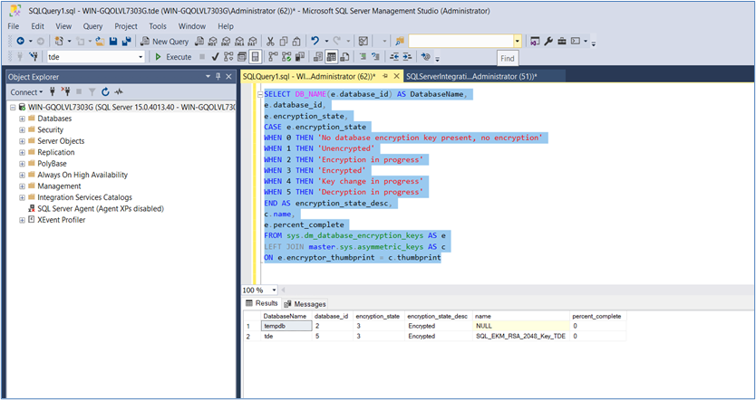Expand the Databases folder

(x=21, y=119)
